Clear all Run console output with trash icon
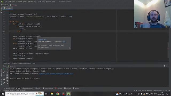This screenshot has height=96, width=171. coord(7,83)
